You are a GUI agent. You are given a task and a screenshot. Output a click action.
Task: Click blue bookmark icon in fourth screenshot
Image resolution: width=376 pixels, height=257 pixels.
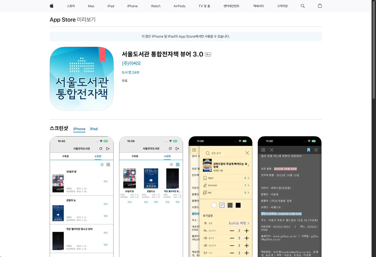[x=309, y=150]
